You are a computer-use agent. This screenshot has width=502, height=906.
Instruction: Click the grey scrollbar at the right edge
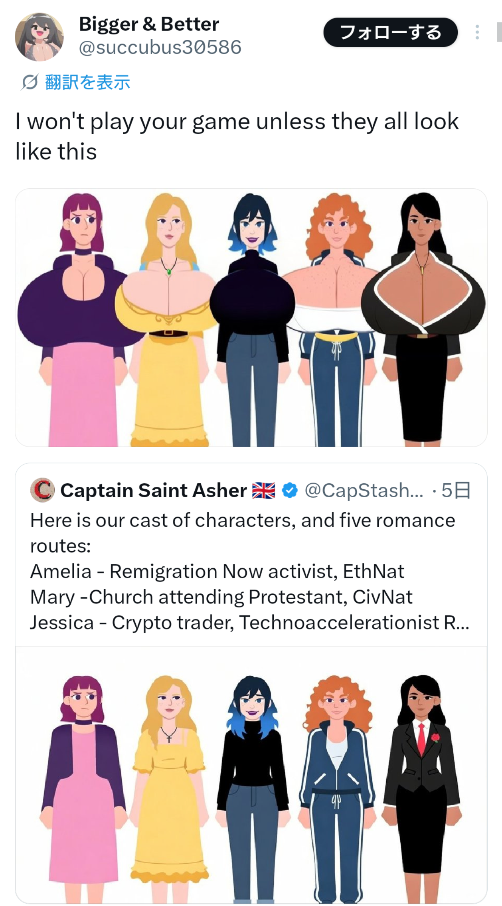499,32
